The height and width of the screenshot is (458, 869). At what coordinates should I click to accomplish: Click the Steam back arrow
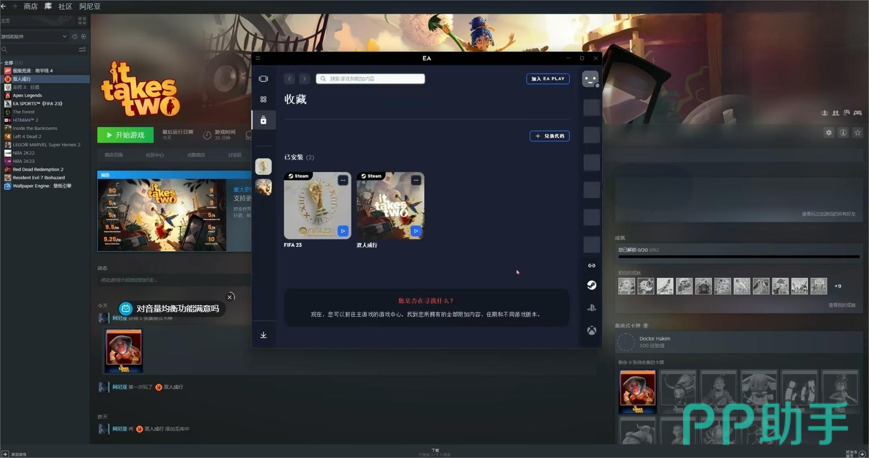(3, 6)
